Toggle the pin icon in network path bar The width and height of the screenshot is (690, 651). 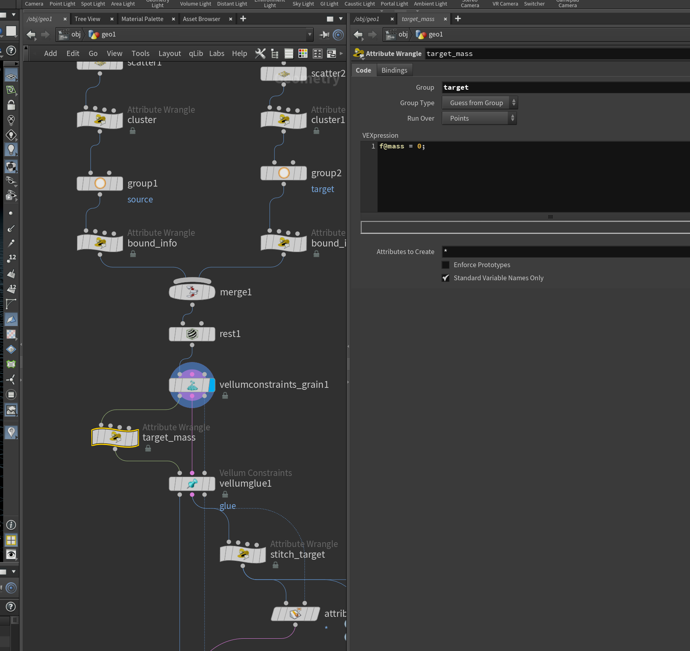point(324,35)
